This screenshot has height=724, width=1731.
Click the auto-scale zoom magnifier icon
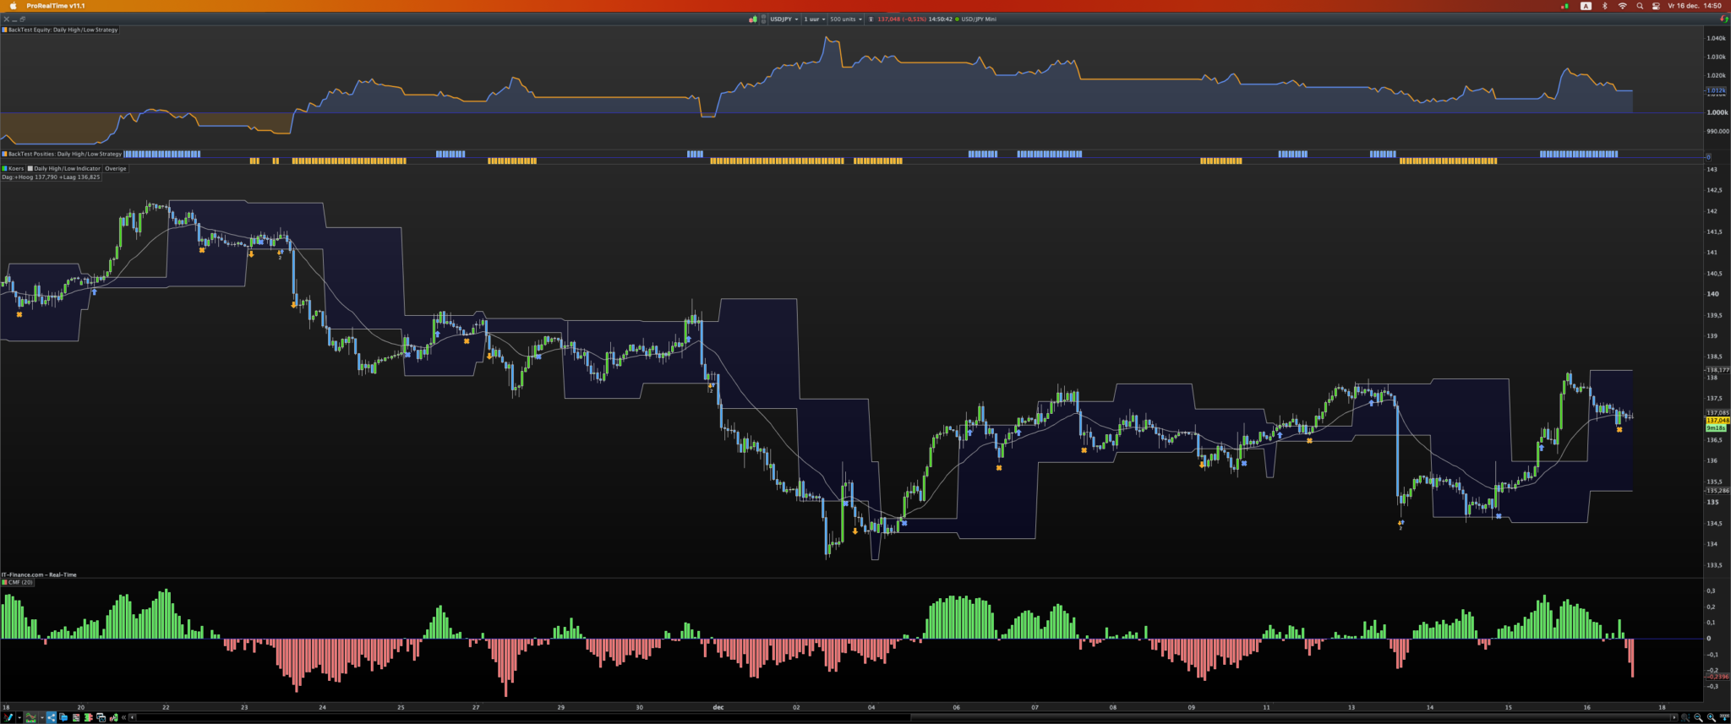[x=1685, y=717]
